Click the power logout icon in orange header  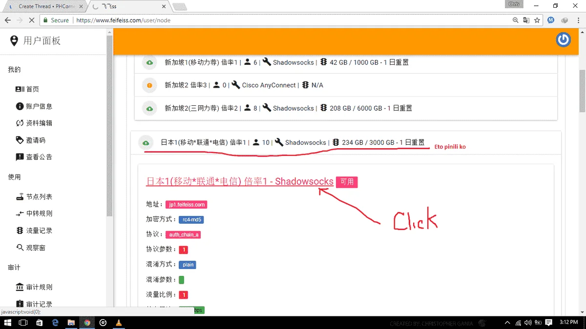(564, 40)
